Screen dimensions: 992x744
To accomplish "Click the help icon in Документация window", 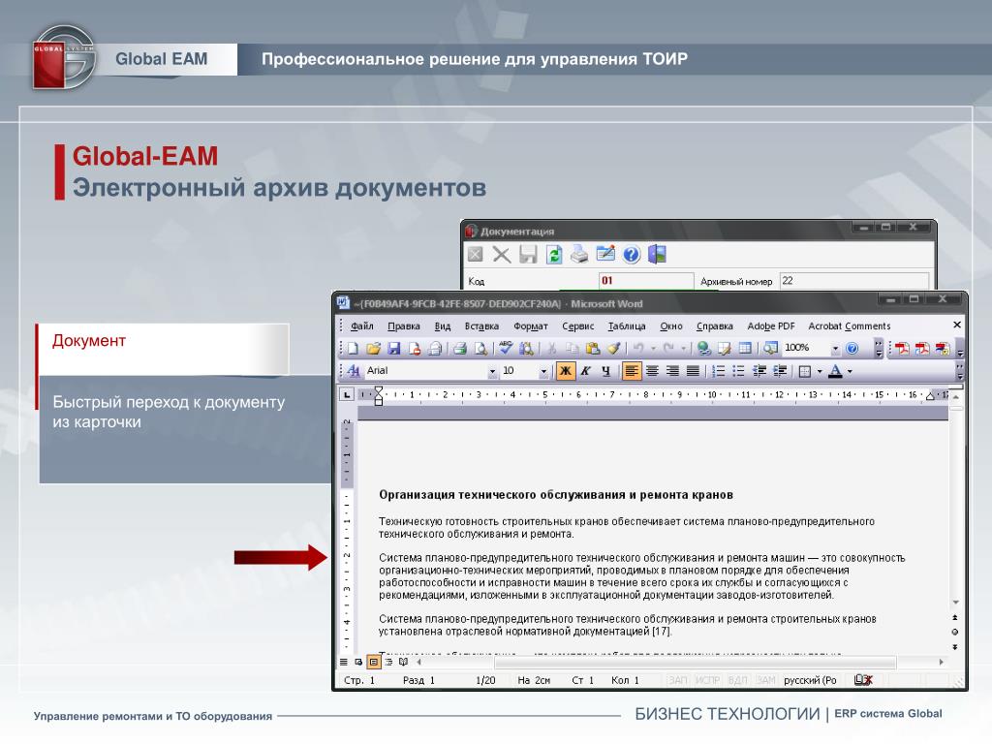I will coord(632,255).
